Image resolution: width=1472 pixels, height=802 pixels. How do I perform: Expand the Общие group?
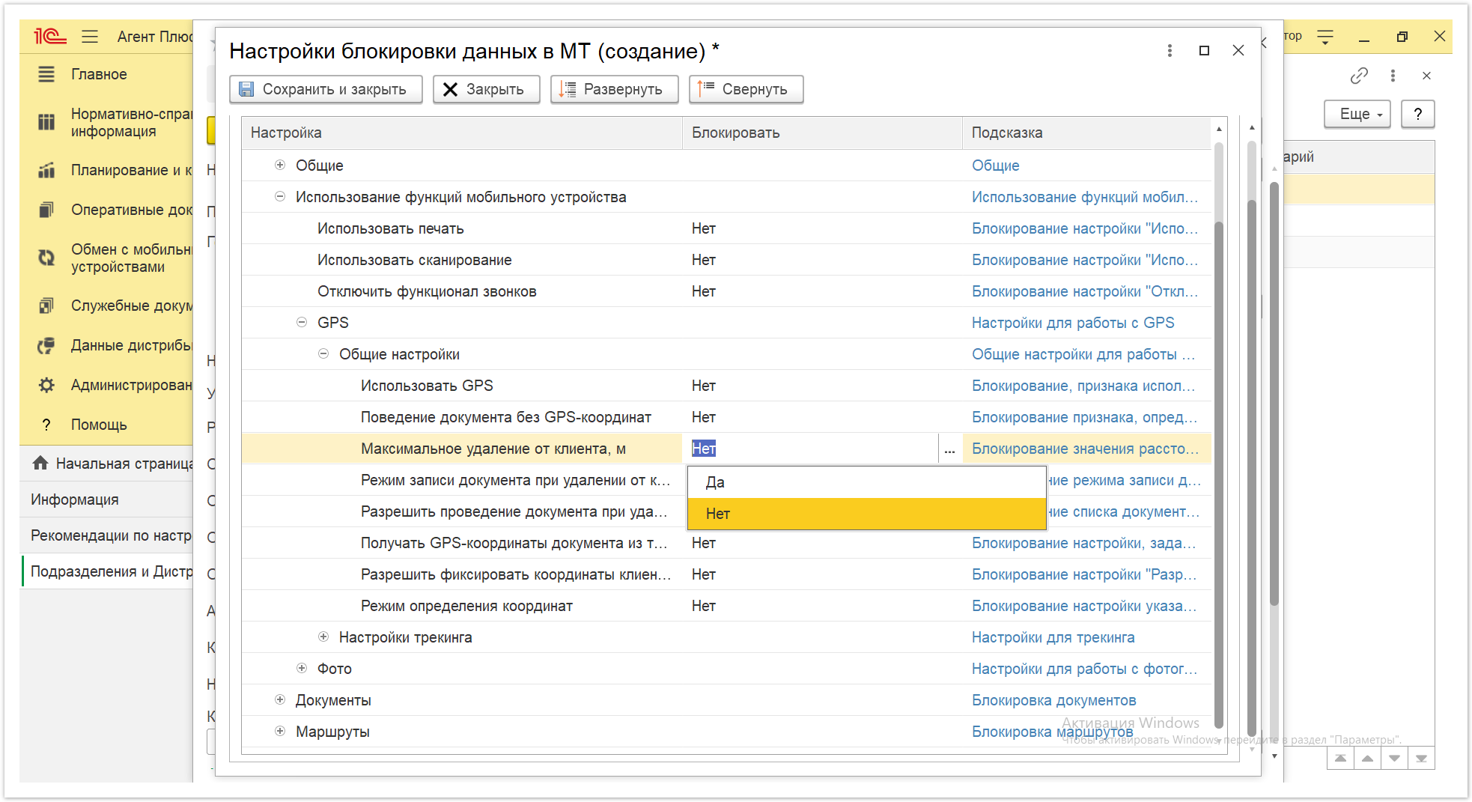(x=280, y=165)
